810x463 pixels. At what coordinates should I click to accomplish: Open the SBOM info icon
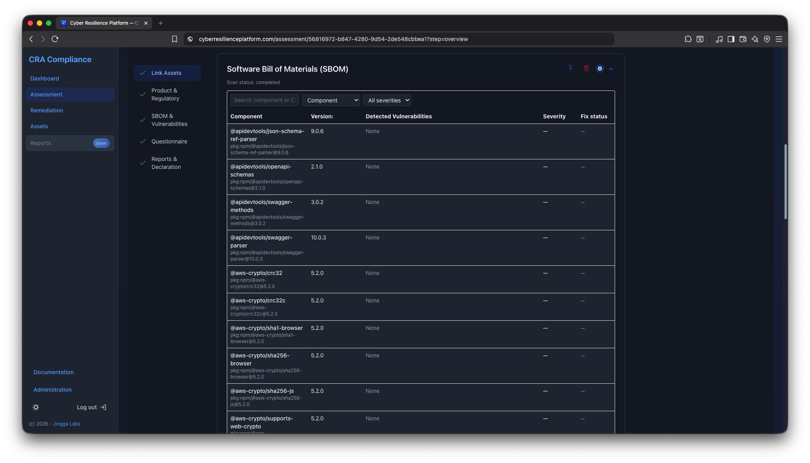tap(600, 69)
